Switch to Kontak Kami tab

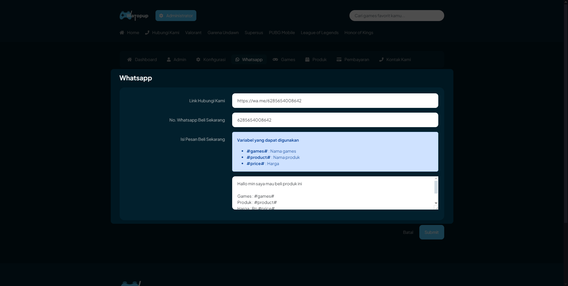[395, 60]
